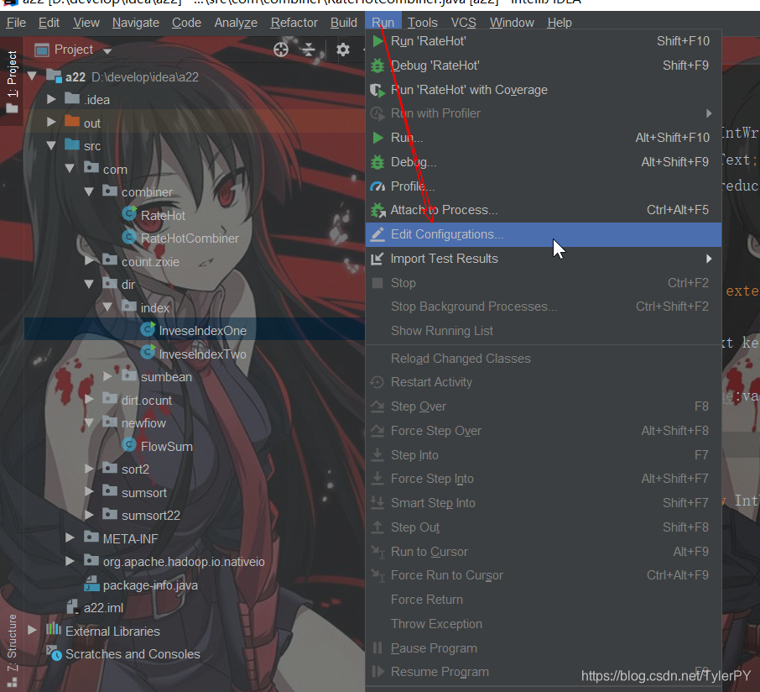The height and width of the screenshot is (692, 760).
Task: Open the Z: Structure side tab
Action: coord(12,650)
